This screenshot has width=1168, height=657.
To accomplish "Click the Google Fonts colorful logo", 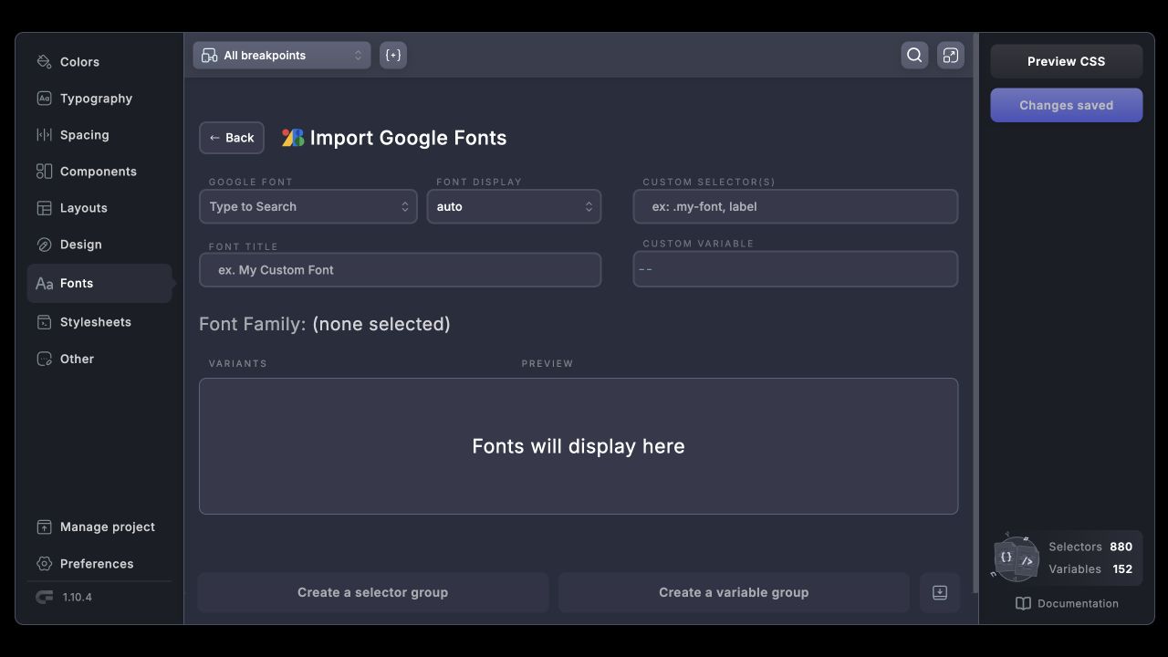I will pyautogui.click(x=292, y=138).
